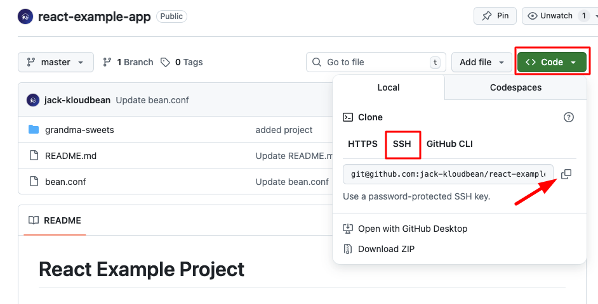This screenshot has height=304, width=598.
Task: Select the README tab
Action: tap(55, 220)
